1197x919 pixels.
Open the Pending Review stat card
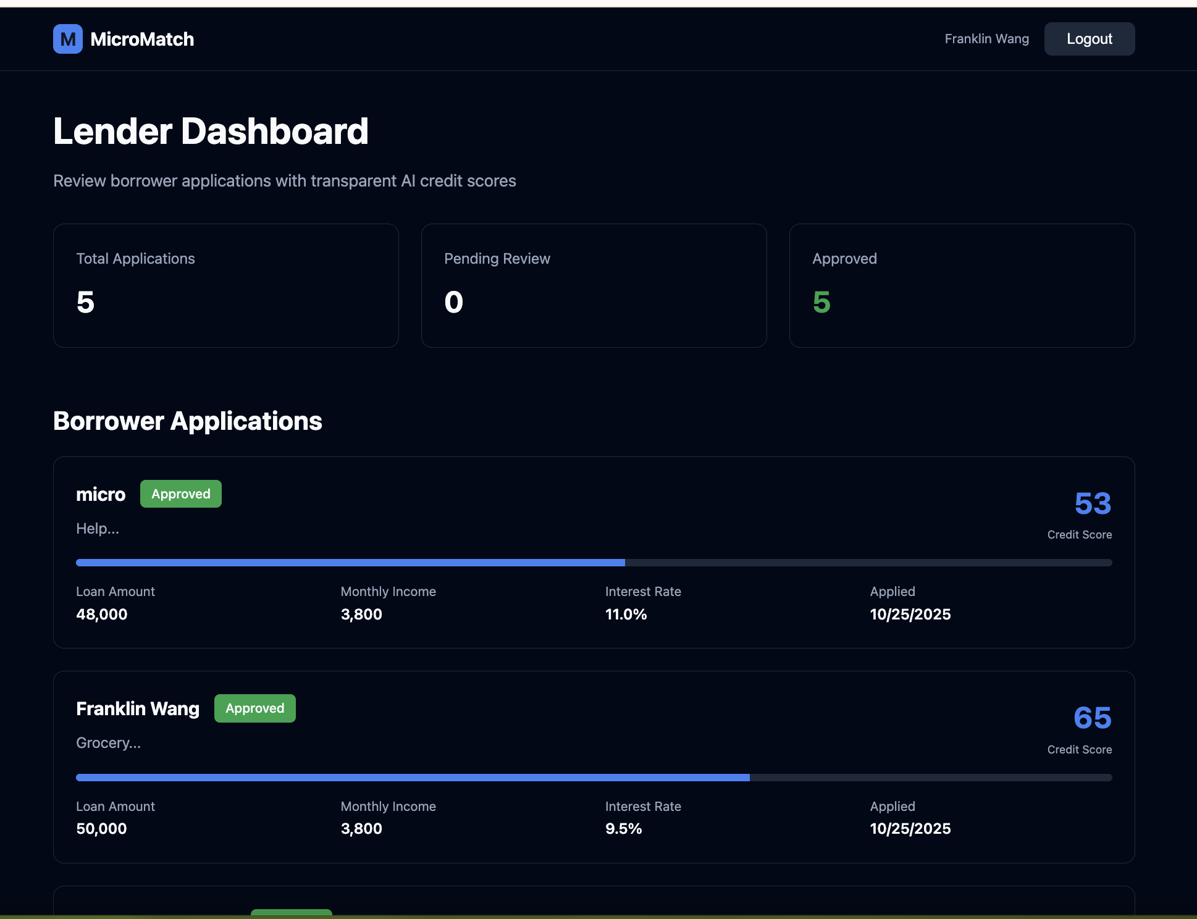click(x=594, y=285)
